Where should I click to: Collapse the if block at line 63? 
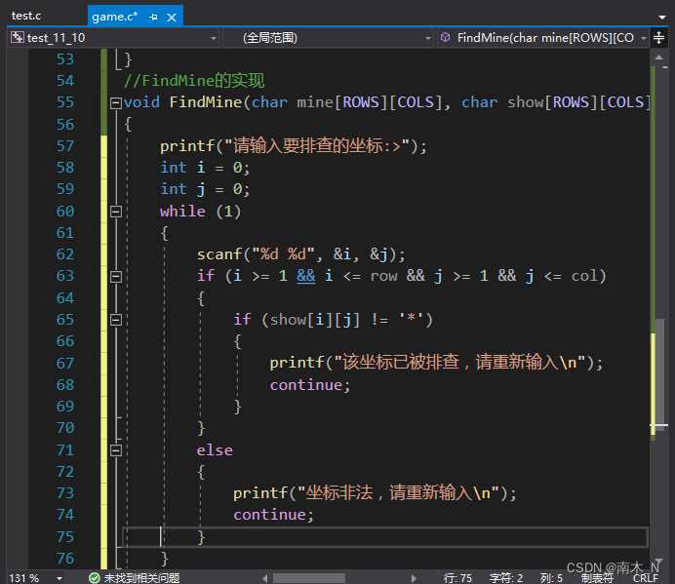116,276
